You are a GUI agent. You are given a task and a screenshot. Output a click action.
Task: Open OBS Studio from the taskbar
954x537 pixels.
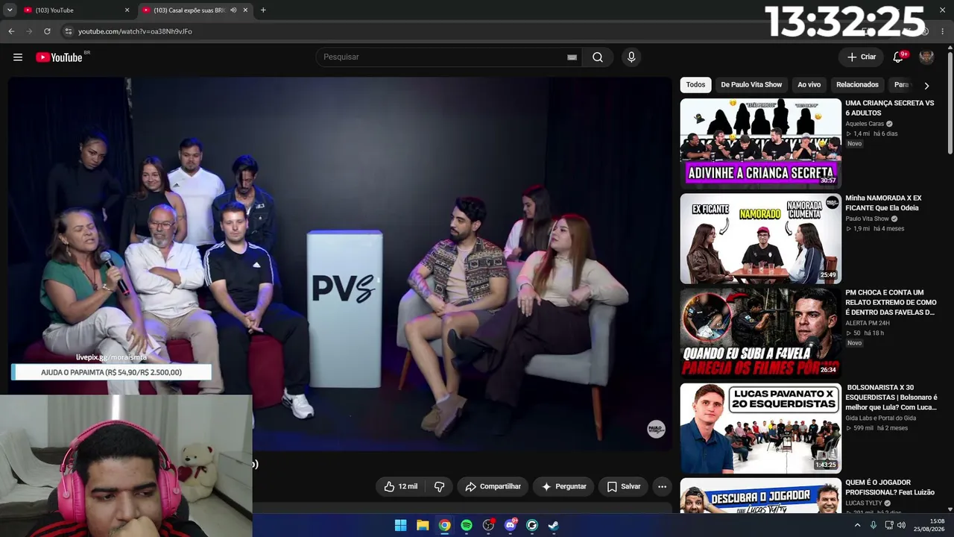(488, 525)
